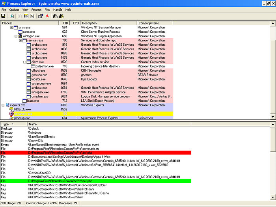Collapse the winlogon.exe tree node
The image size is (276, 207).
point(16,36)
